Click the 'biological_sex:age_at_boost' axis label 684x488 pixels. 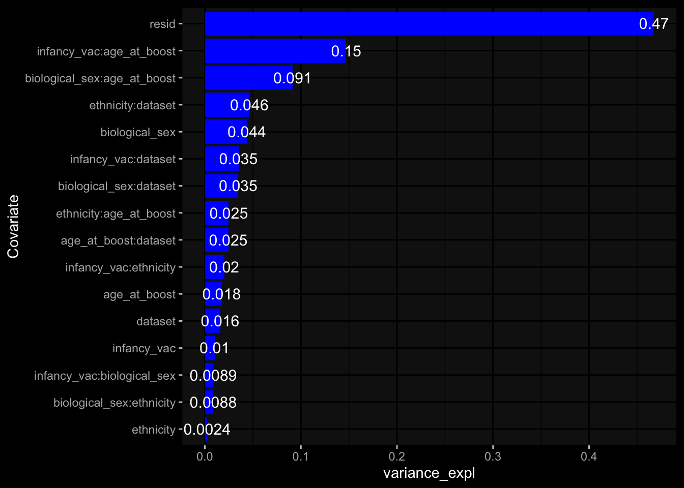point(100,78)
